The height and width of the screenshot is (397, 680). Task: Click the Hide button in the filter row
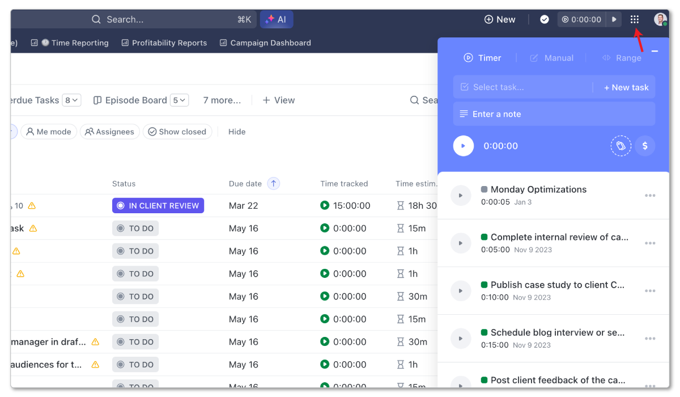pos(236,131)
